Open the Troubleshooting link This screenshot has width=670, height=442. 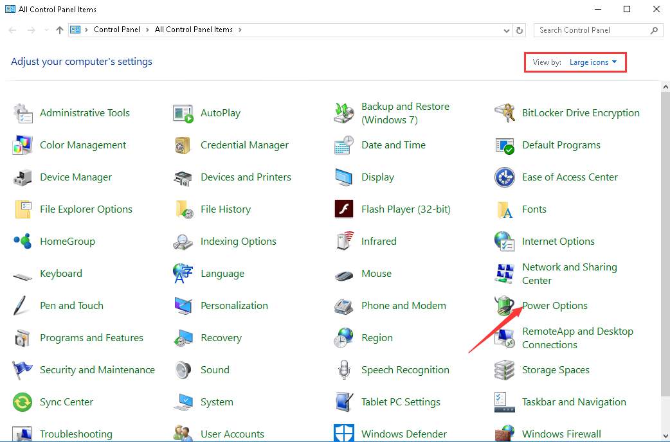(x=76, y=434)
